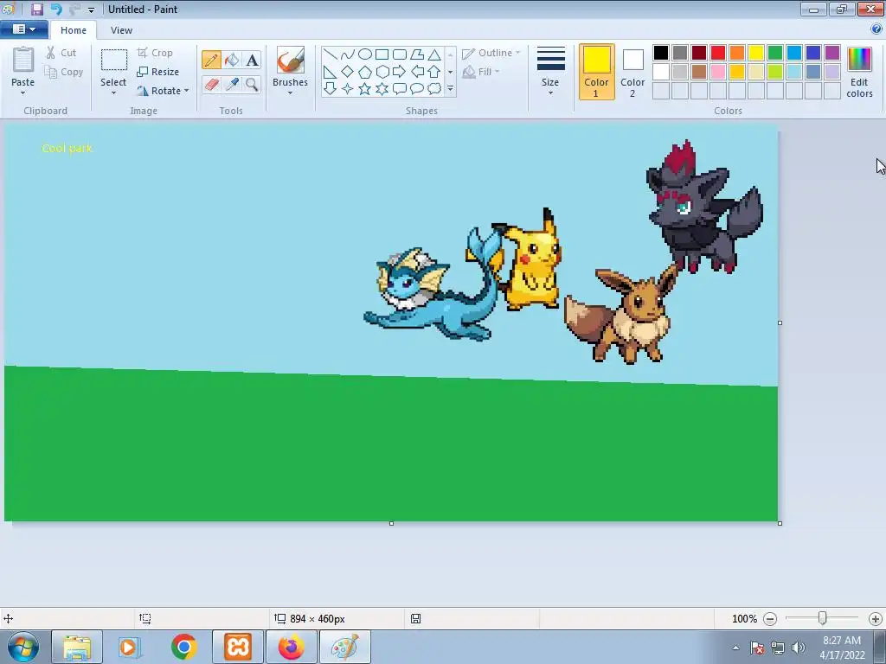This screenshot has height=664, width=886.
Task: Select the Color picker eyedropper tool
Action: [232, 84]
